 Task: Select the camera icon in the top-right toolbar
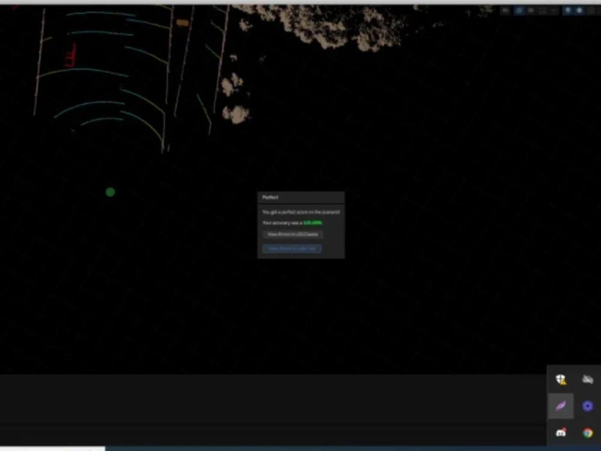coord(531,10)
